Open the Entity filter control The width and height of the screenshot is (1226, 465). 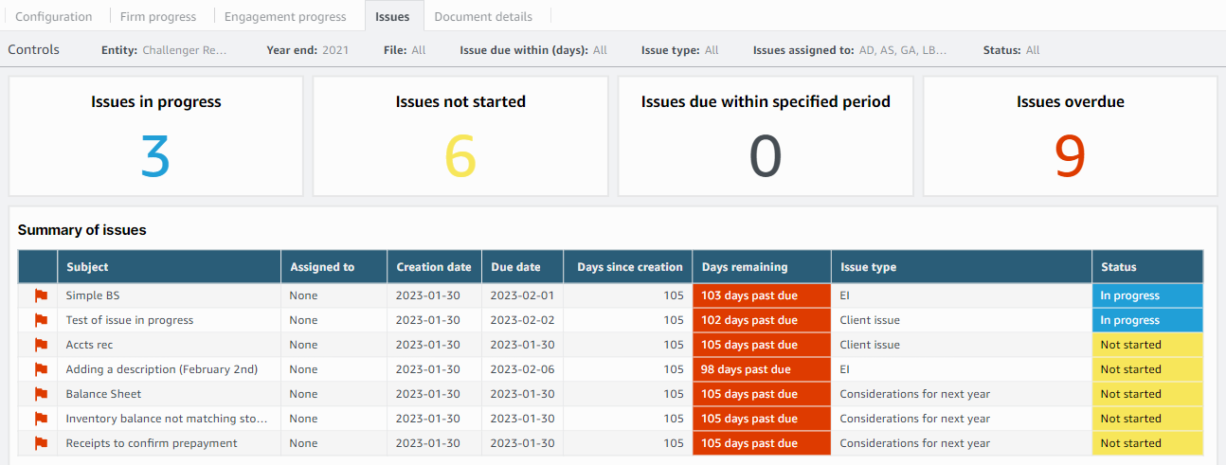pos(164,50)
